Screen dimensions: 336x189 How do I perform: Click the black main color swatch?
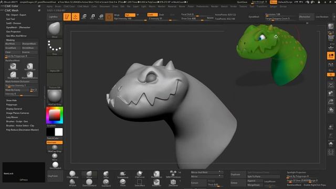tap(50, 132)
